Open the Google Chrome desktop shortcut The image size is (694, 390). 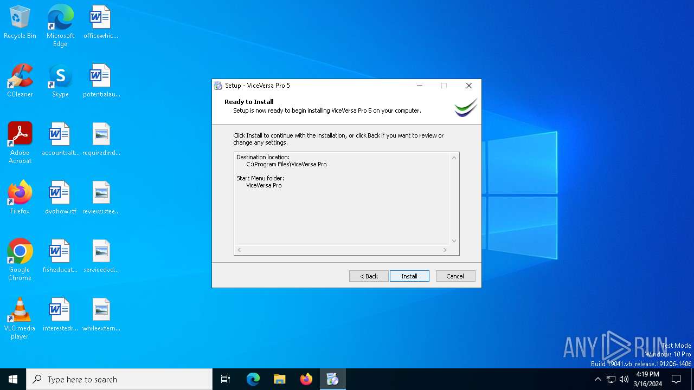pyautogui.click(x=20, y=259)
